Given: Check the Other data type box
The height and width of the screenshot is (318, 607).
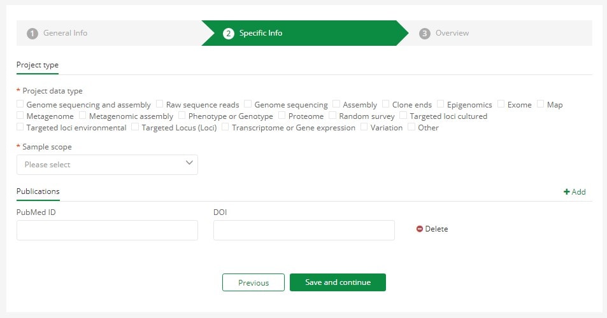Looking at the screenshot, I should pos(411,127).
